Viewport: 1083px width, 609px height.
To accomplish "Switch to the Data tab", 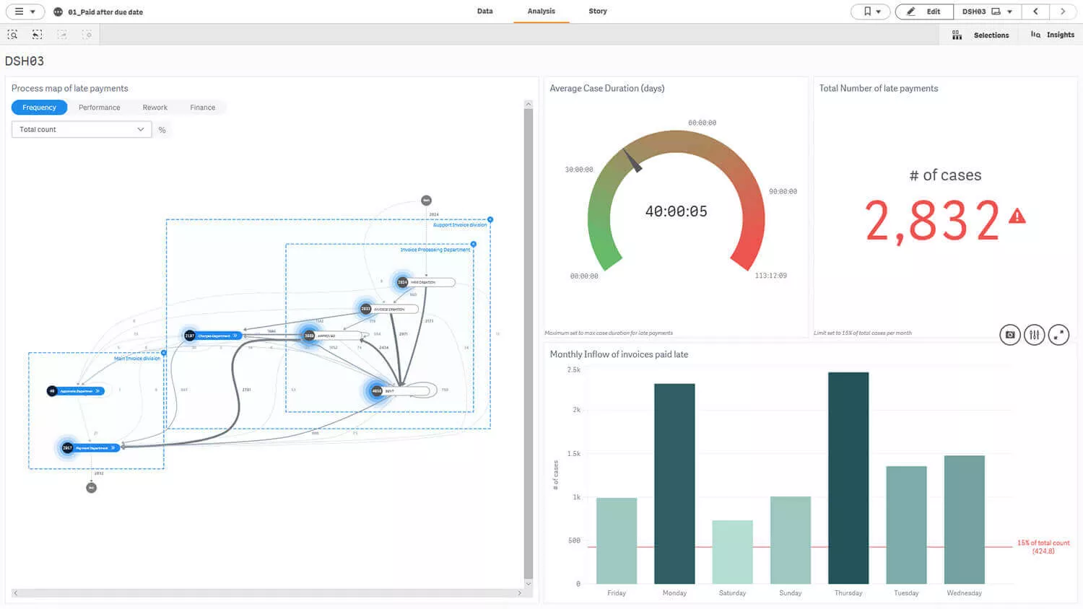I will coord(485,12).
